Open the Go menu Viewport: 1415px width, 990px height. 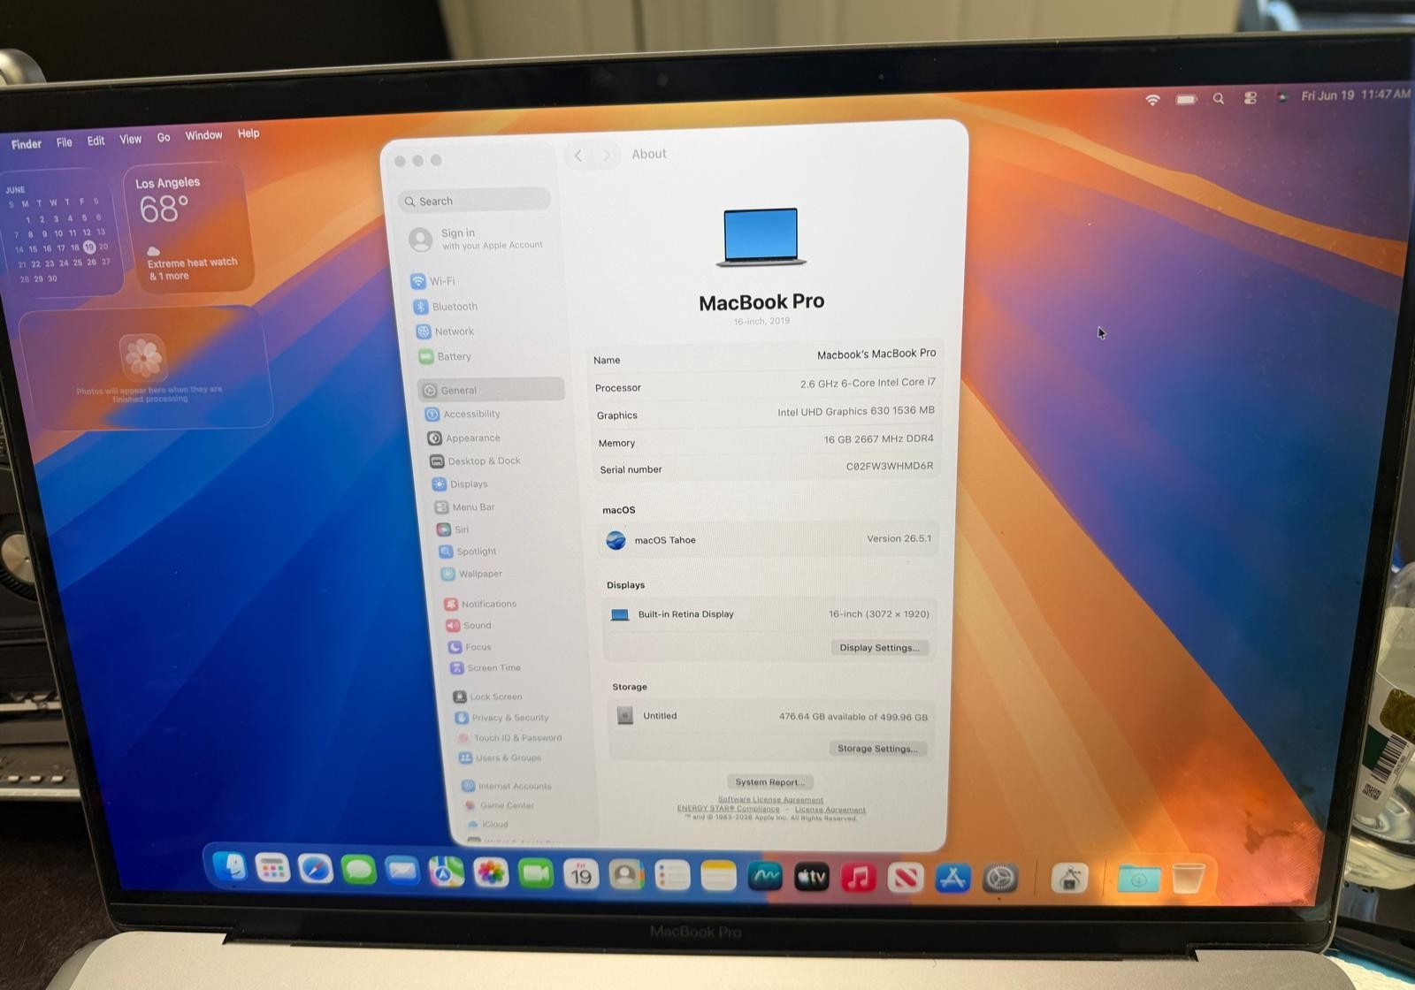pos(164,137)
